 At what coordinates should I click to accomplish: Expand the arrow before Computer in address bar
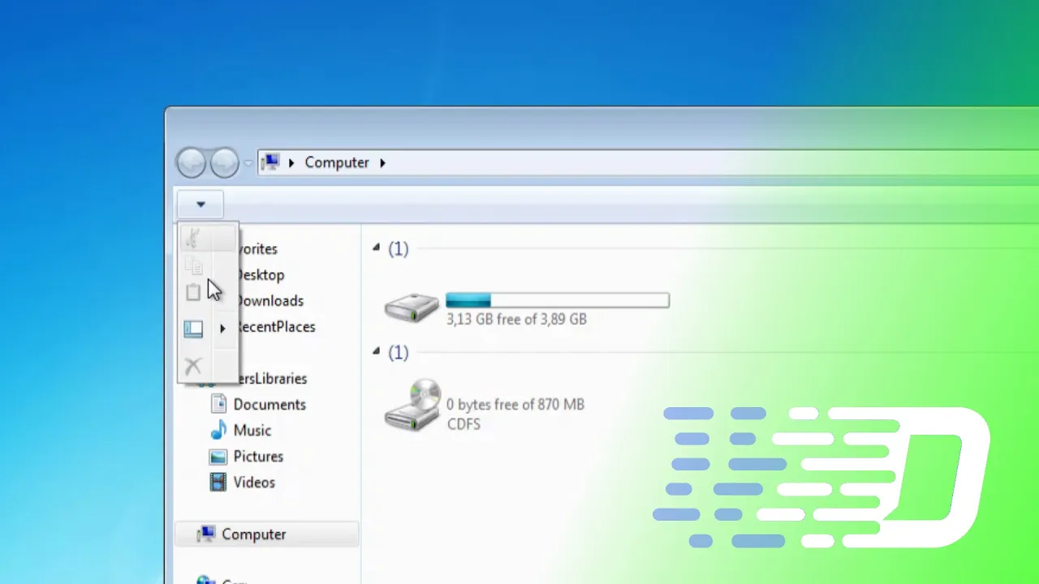292,162
